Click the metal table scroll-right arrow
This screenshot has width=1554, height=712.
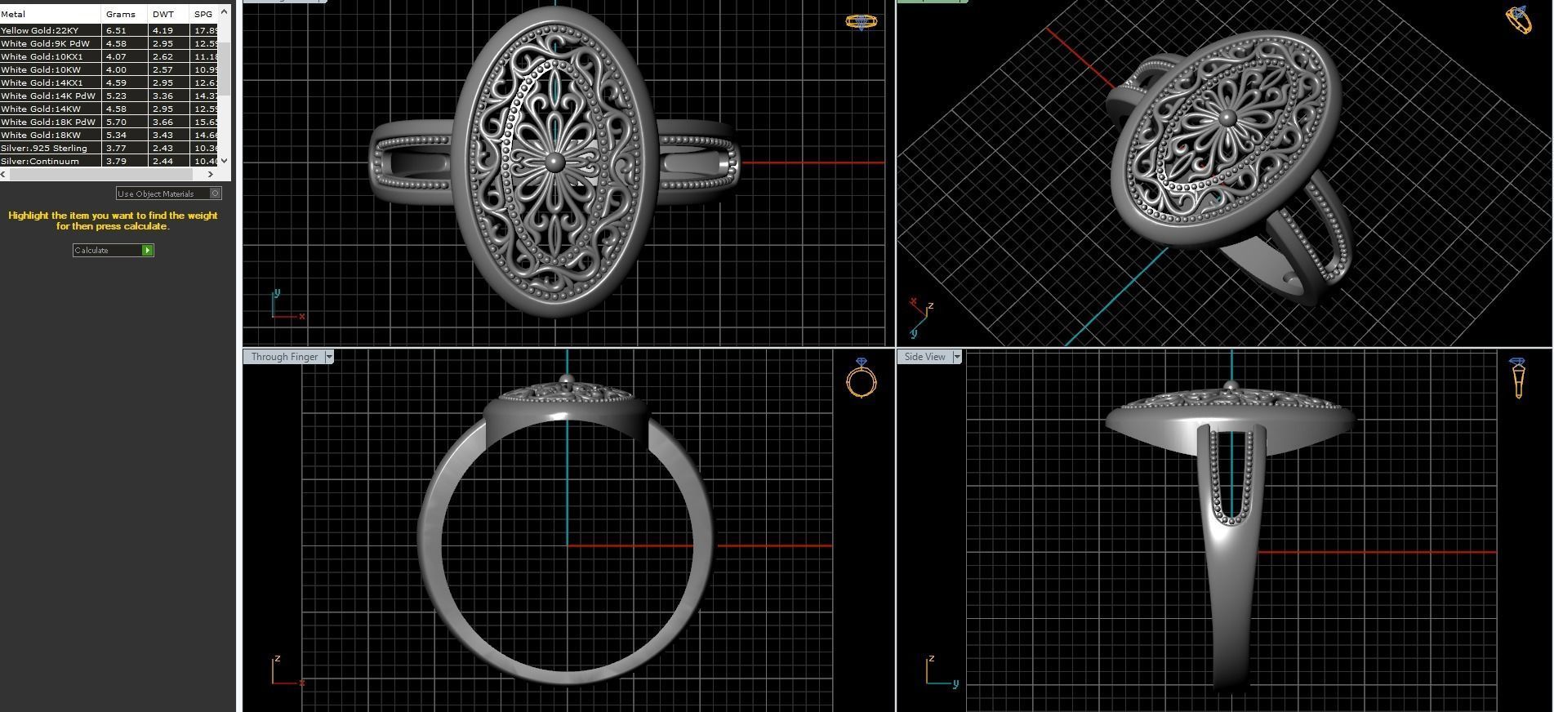[211, 174]
